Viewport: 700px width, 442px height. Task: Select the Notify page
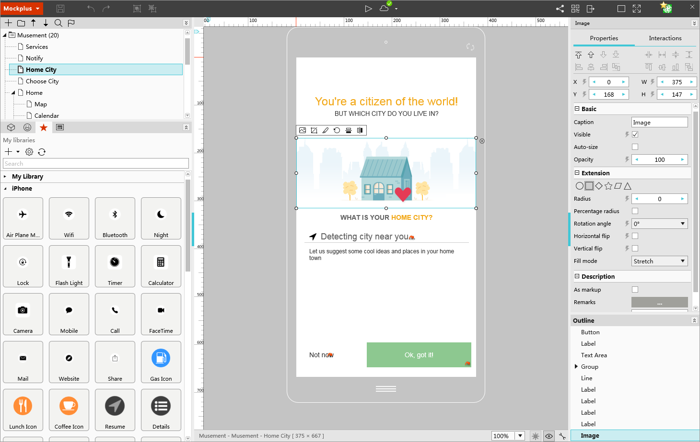point(35,58)
